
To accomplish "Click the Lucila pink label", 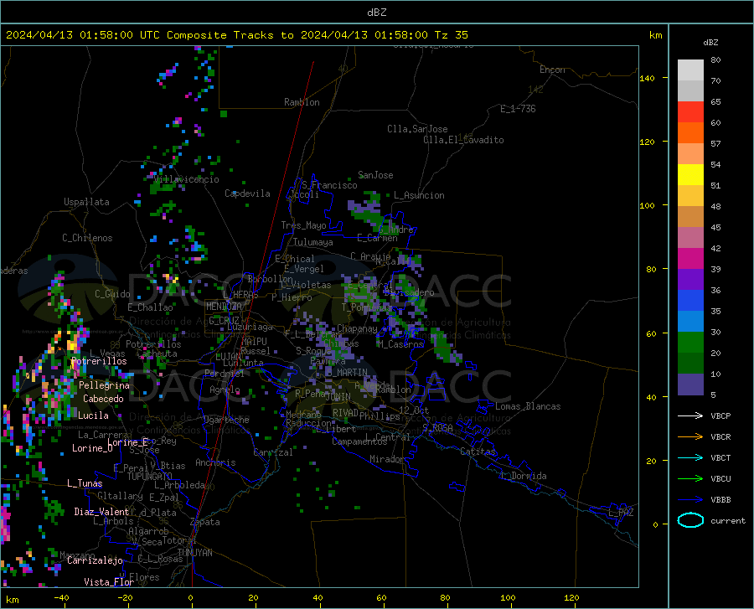I will click(x=93, y=415).
